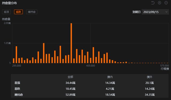Viewport: 171px width, 100px height.
Task: Click the 52.89萬 cell
Action: click(x=71, y=95)
